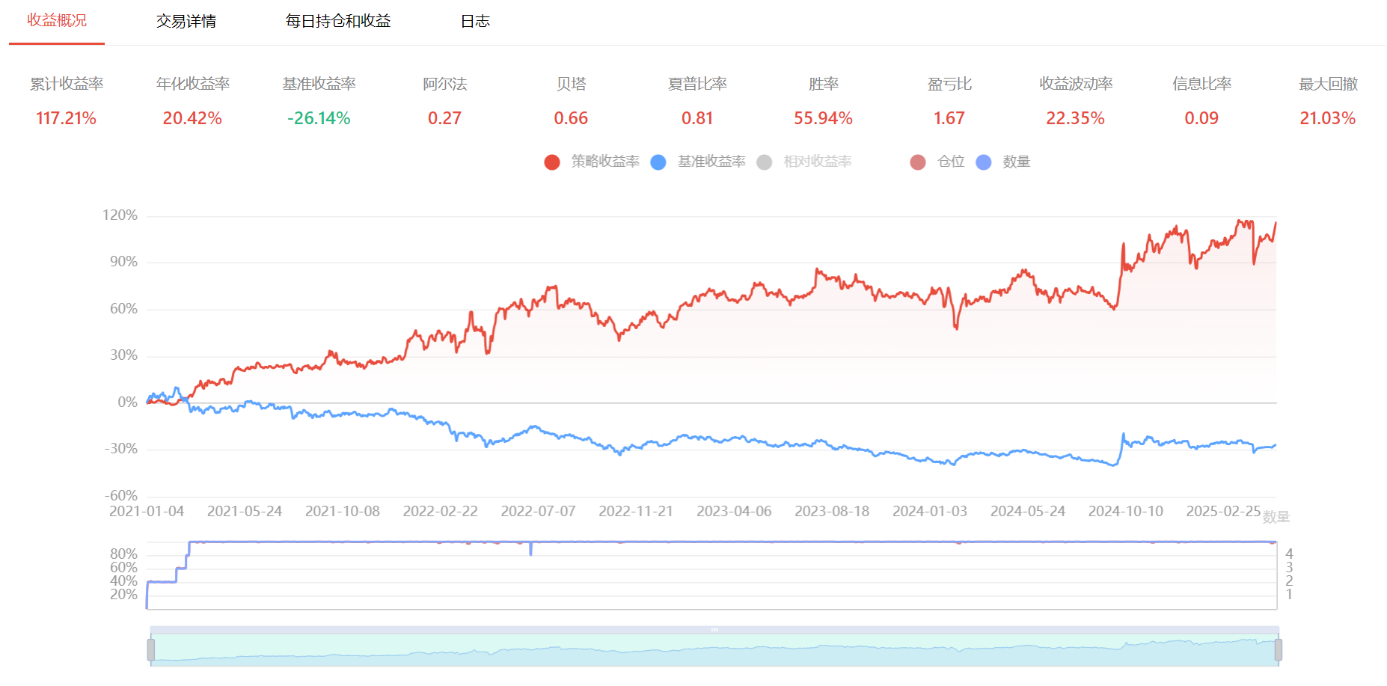Click the 夏普比率 metric label

click(697, 84)
